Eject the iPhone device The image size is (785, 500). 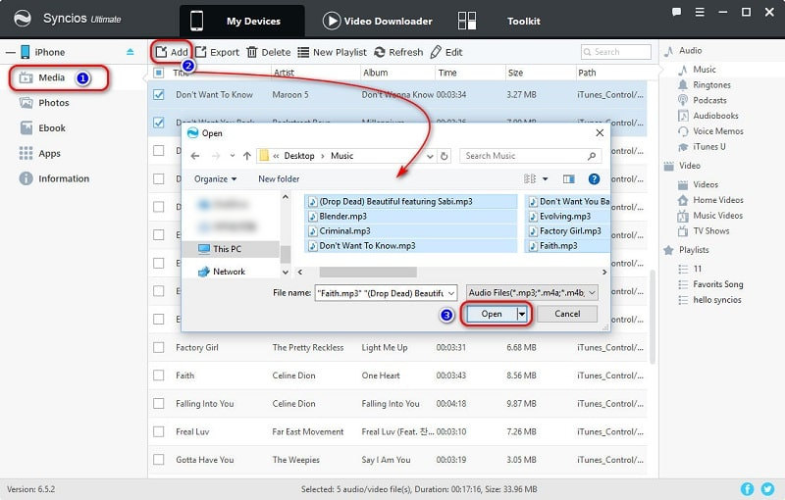click(x=131, y=52)
